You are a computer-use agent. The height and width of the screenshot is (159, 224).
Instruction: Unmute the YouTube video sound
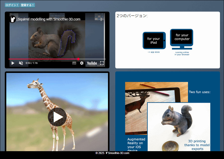point(21,63)
